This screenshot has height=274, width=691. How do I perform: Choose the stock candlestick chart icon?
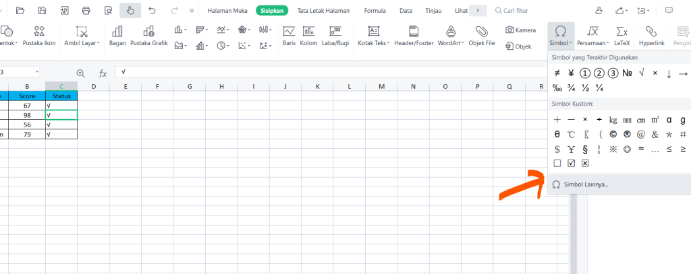pos(265,30)
